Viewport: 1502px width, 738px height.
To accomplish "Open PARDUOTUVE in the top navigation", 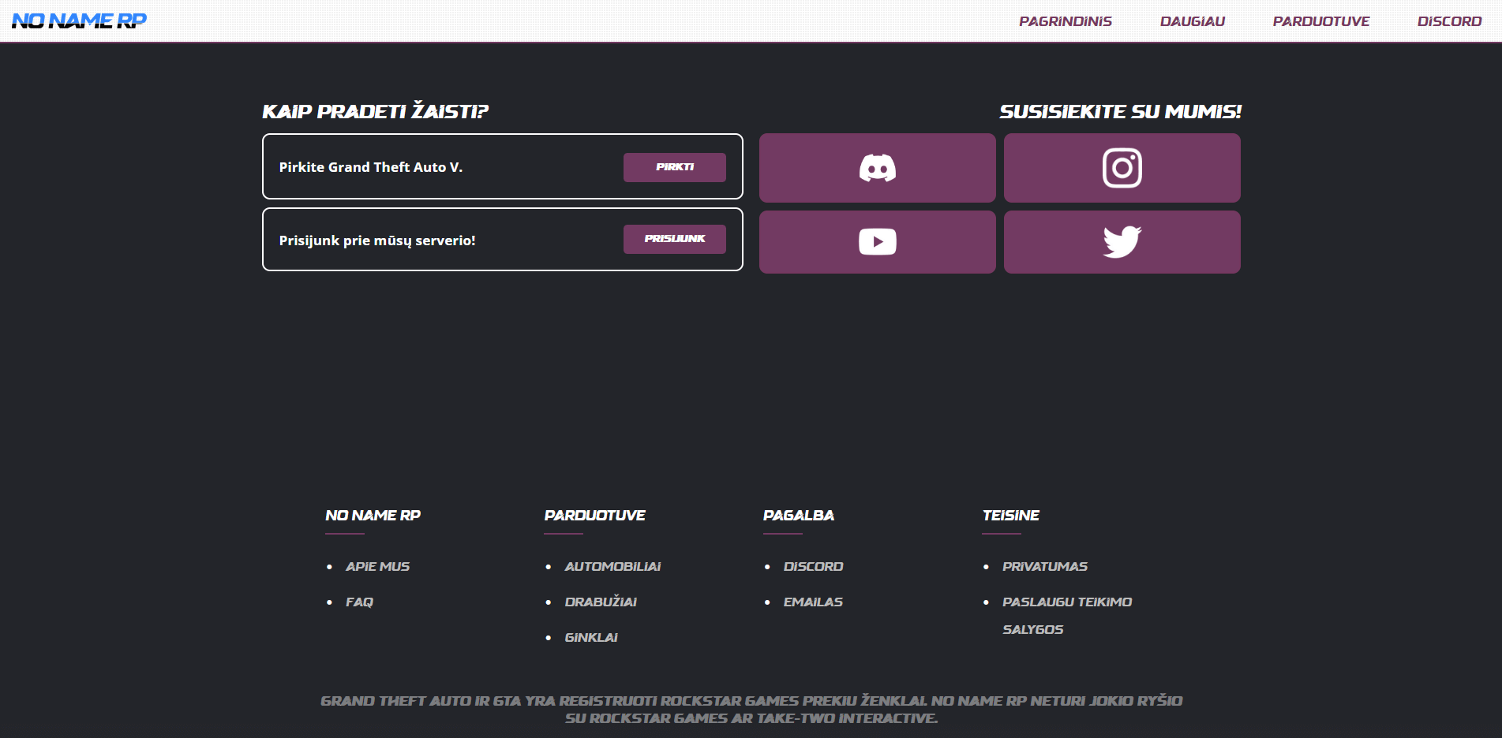I will pos(1320,21).
